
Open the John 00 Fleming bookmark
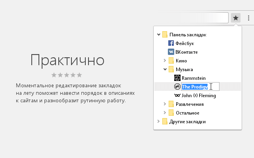(199, 96)
